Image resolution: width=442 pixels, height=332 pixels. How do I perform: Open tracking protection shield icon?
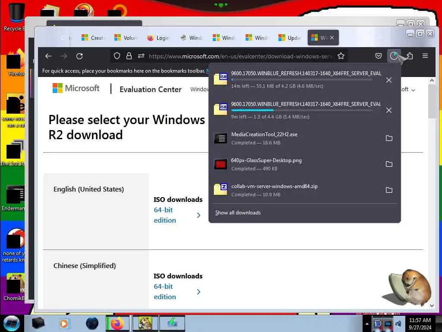pyautogui.click(x=117, y=56)
